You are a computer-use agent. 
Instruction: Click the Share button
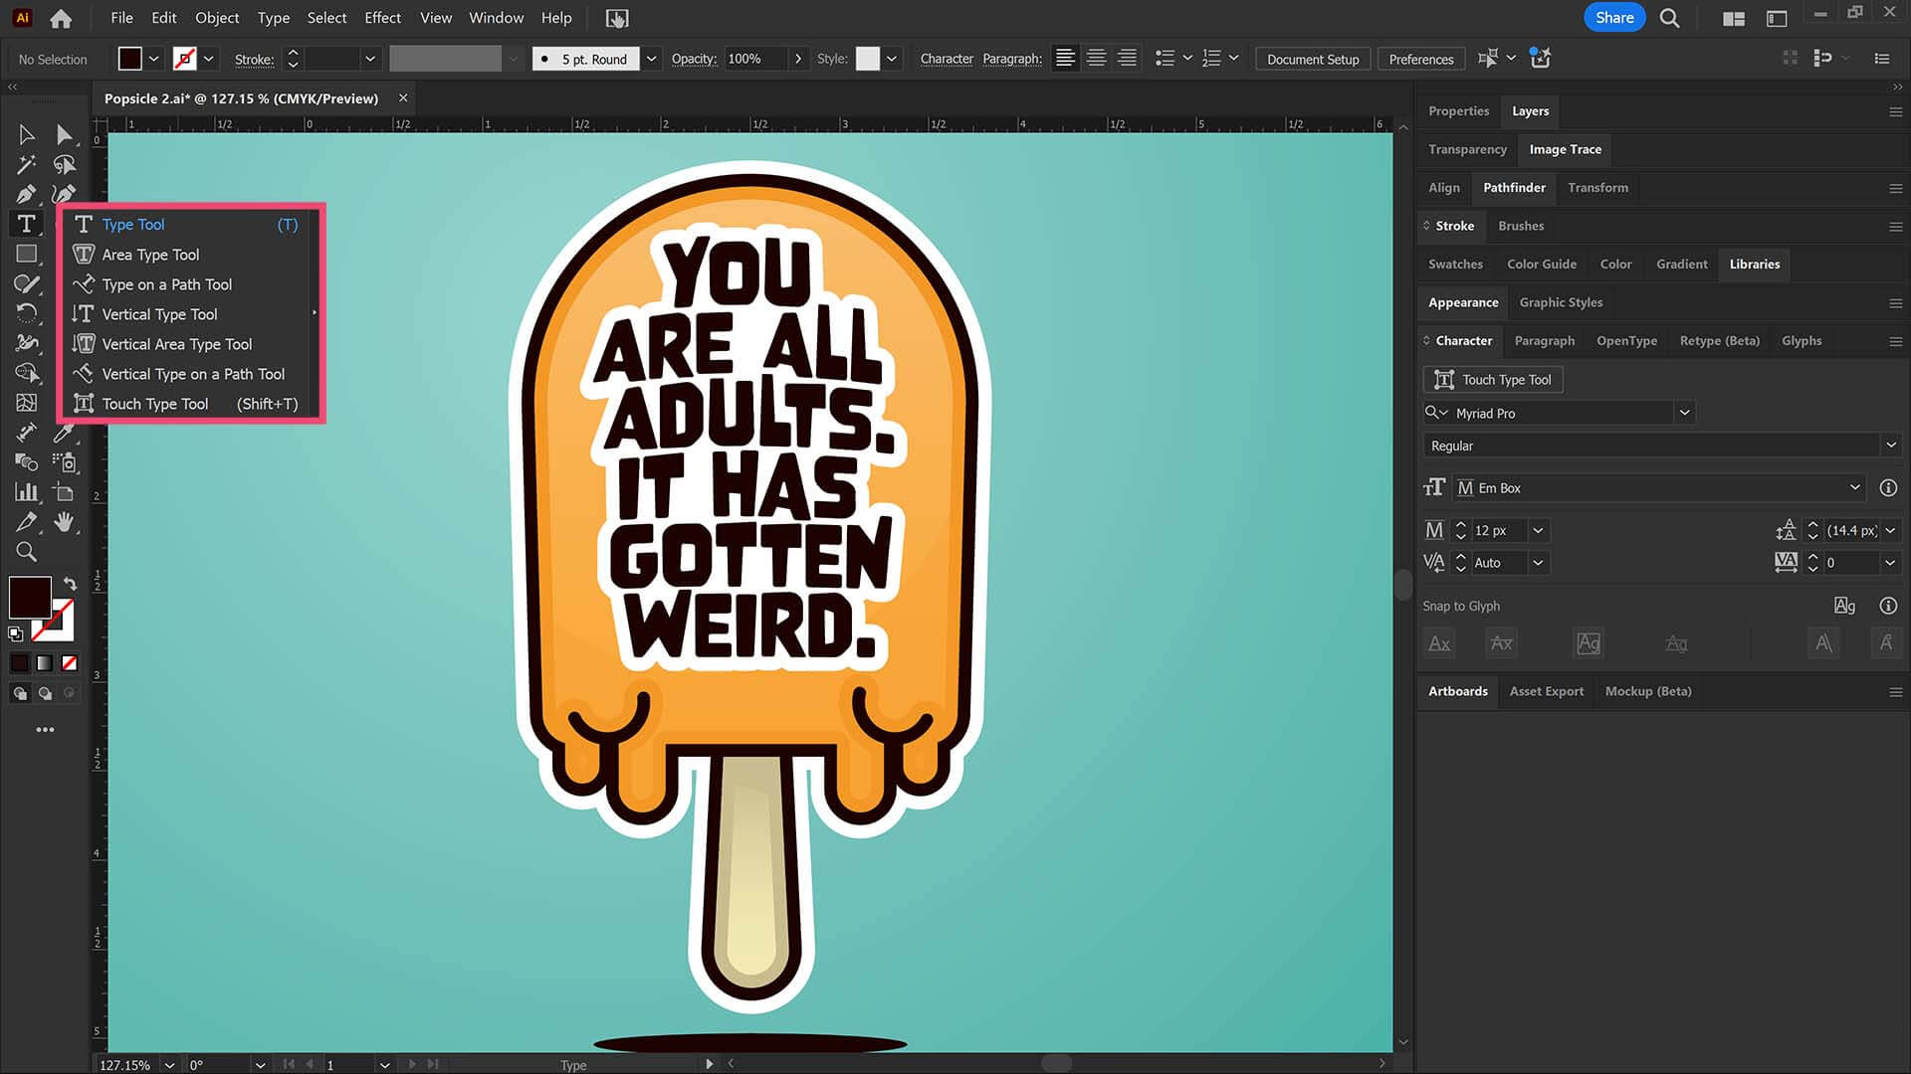tap(1614, 18)
